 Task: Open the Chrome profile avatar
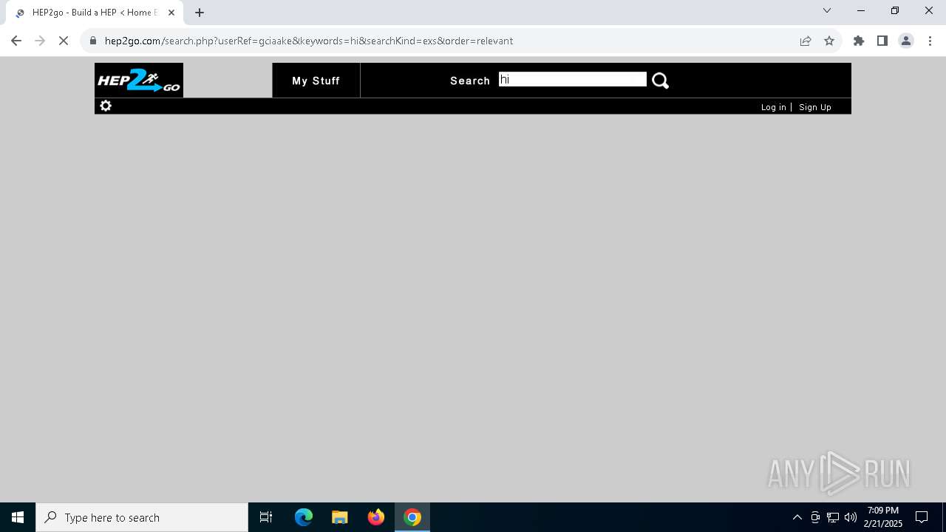coord(906,41)
